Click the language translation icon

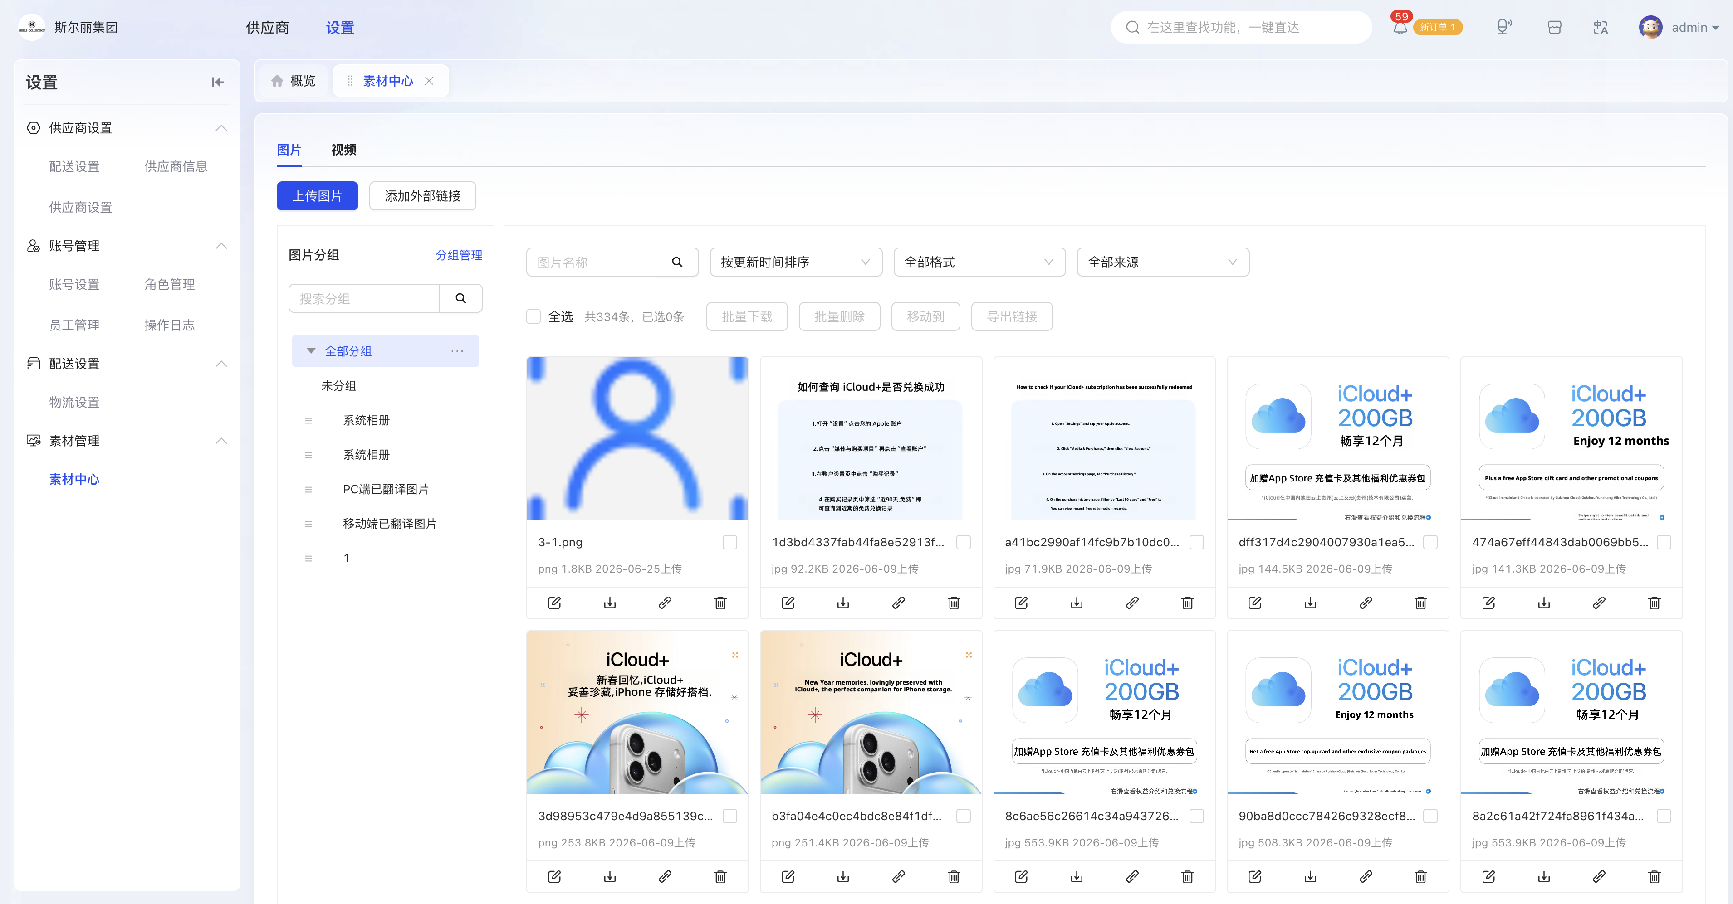[1601, 28]
